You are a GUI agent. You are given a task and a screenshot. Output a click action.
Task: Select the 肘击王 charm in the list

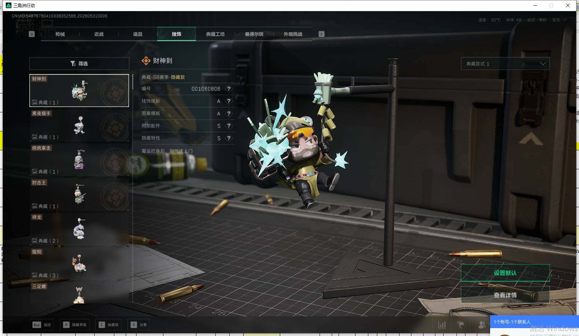coord(79,194)
